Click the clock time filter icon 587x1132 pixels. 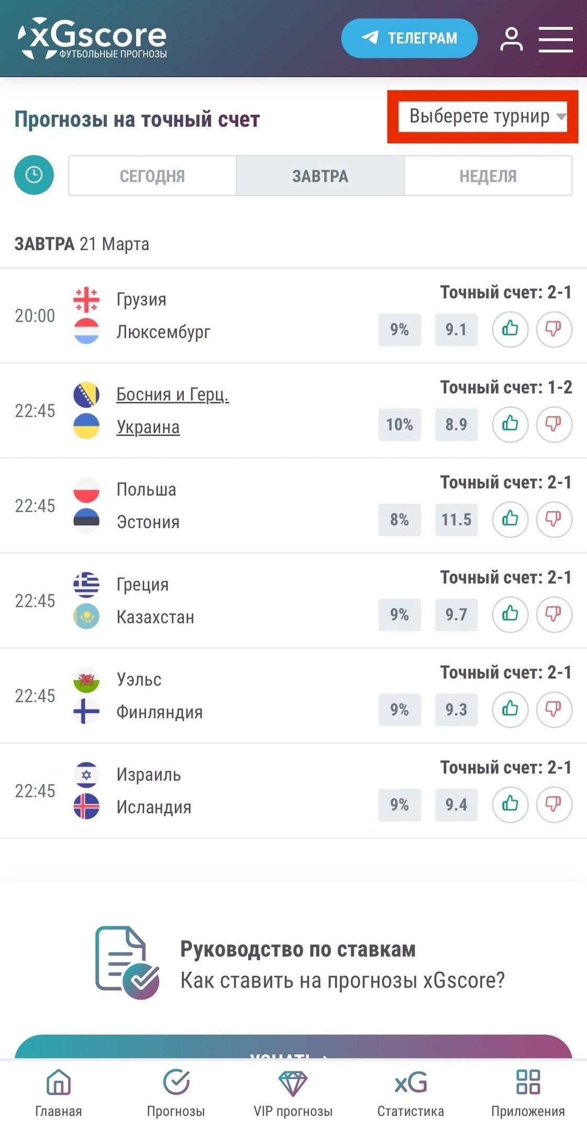pyautogui.click(x=34, y=175)
